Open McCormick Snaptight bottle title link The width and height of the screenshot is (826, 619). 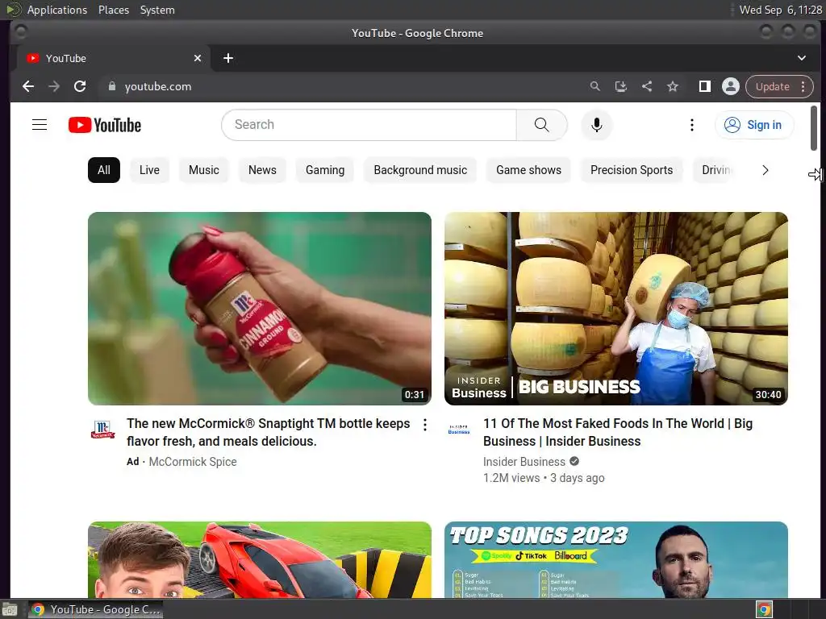tap(269, 432)
